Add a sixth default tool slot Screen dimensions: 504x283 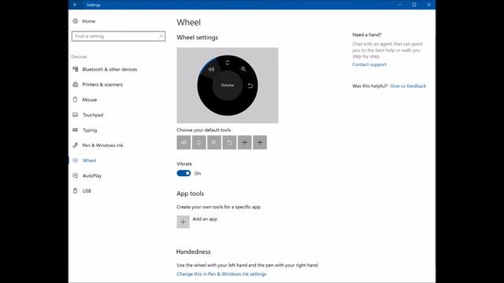tap(260, 142)
